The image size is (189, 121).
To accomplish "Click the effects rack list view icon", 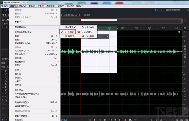I will coord(6,120).
